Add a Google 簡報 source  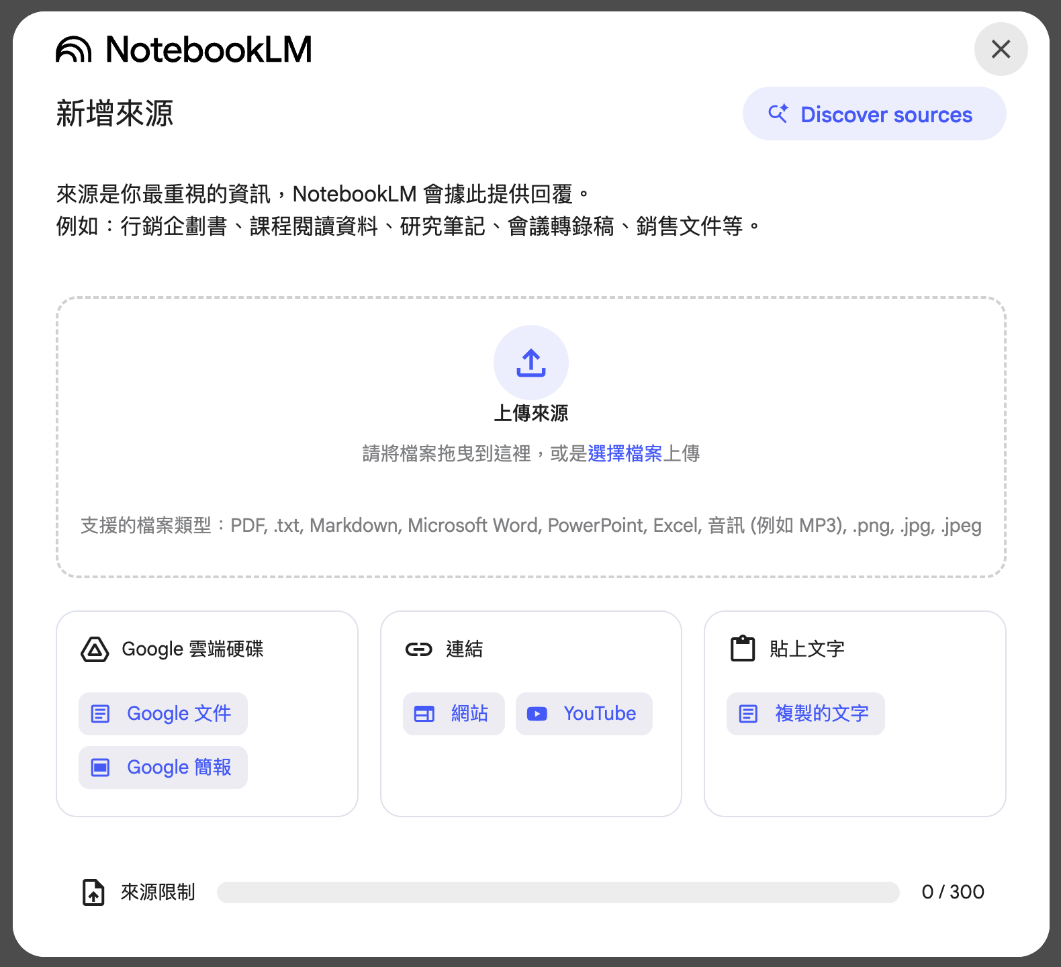pos(163,767)
